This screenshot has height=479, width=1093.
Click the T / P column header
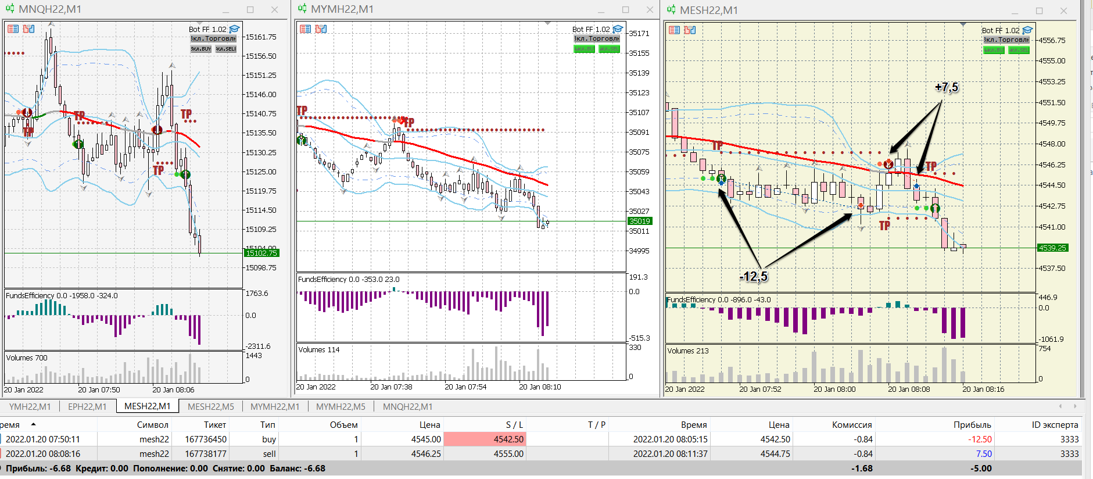(x=597, y=425)
